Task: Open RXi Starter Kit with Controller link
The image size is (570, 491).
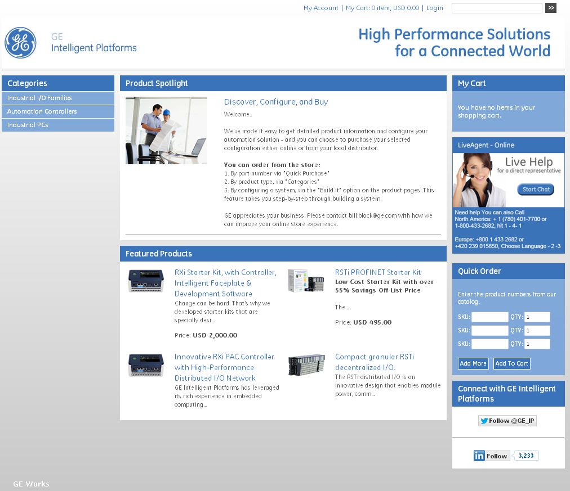Action: (x=225, y=283)
